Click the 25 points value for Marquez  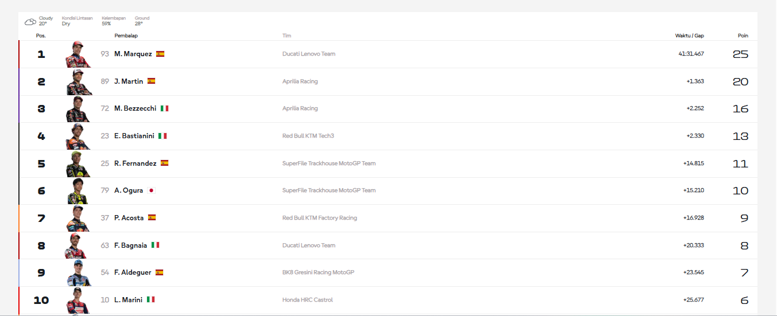pos(740,54)
